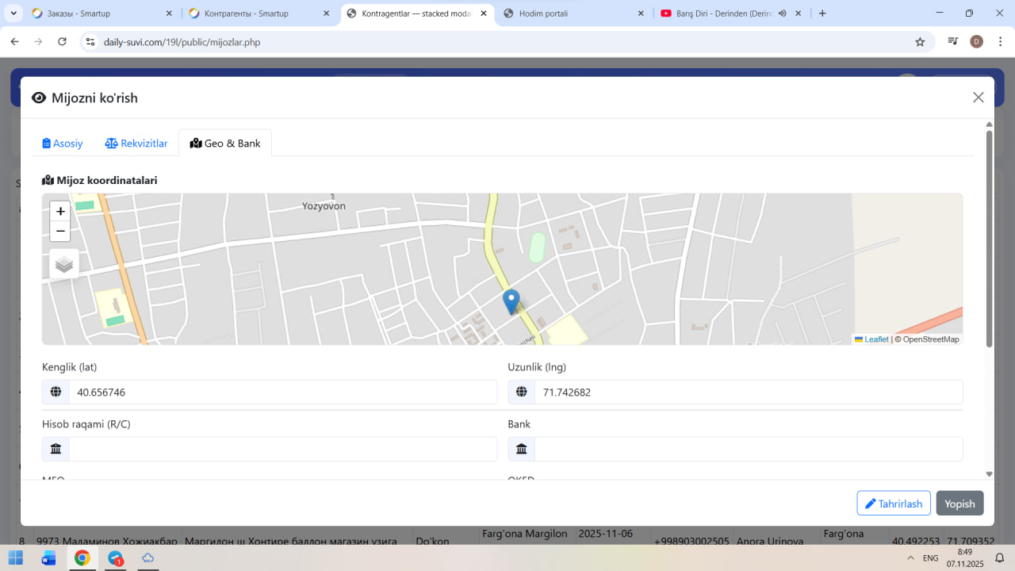This screenshot has width=1015, height=571.
Task: Open the Windows Start menu
Action: click(16, 558)
